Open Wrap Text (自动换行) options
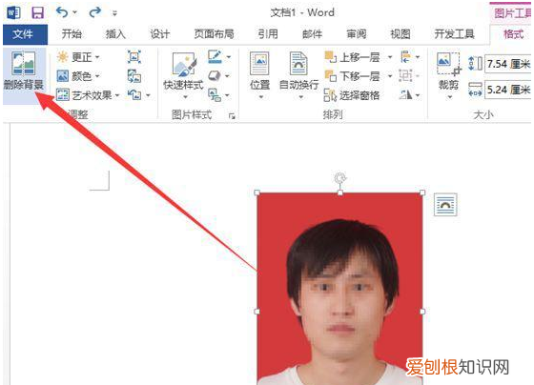The height and width of the screenshot is (385, 534). tap(299, 75)
